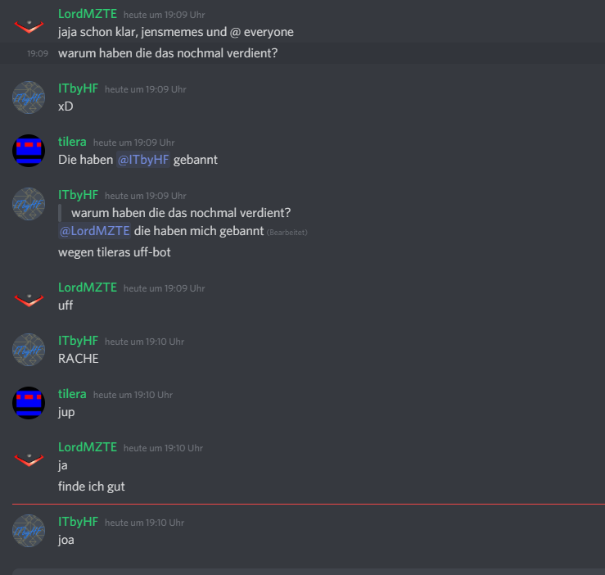Image resolution: width=605 pixels, height=575 pixels.
Task: Click the '(Bearbeitet)' edited label
Action: click(287, 233)
